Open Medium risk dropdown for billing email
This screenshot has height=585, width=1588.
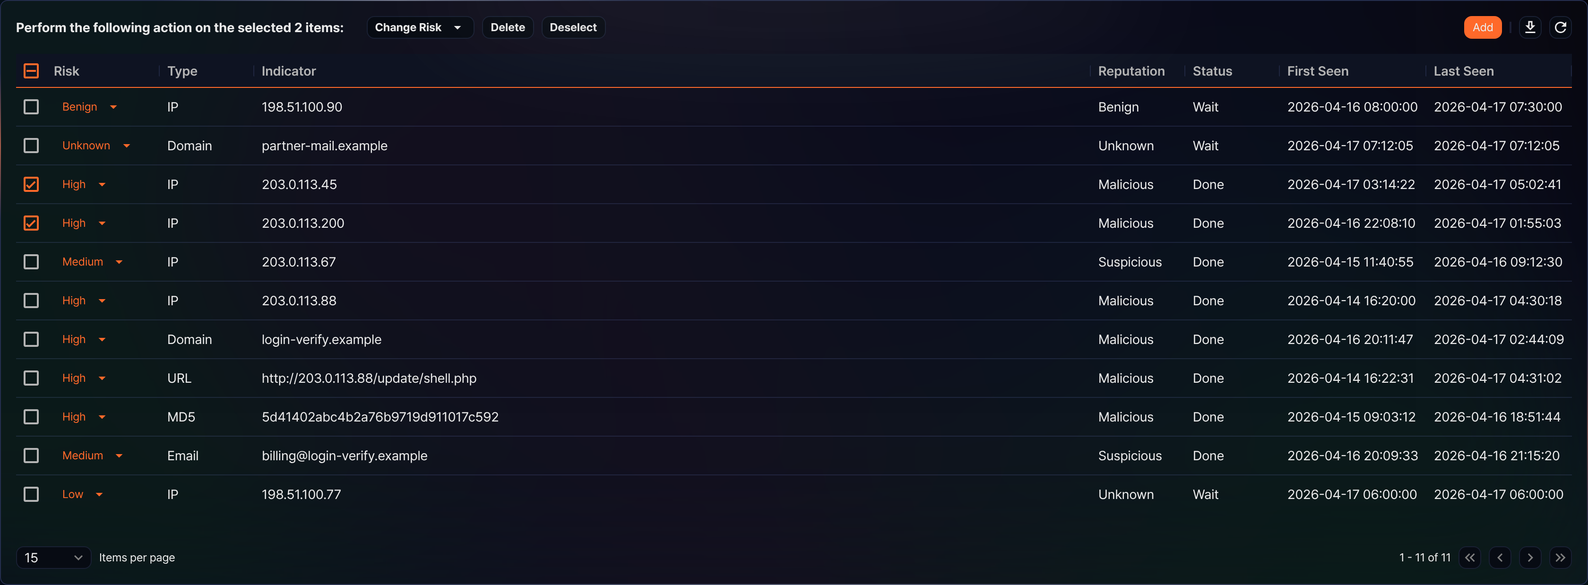(93, 456)
